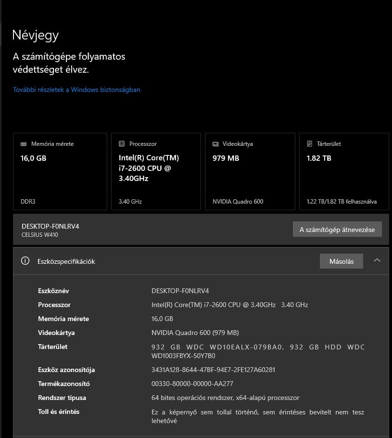Click the 979 MB value in Videokártya card
The image size is (392, 438).
226,158
